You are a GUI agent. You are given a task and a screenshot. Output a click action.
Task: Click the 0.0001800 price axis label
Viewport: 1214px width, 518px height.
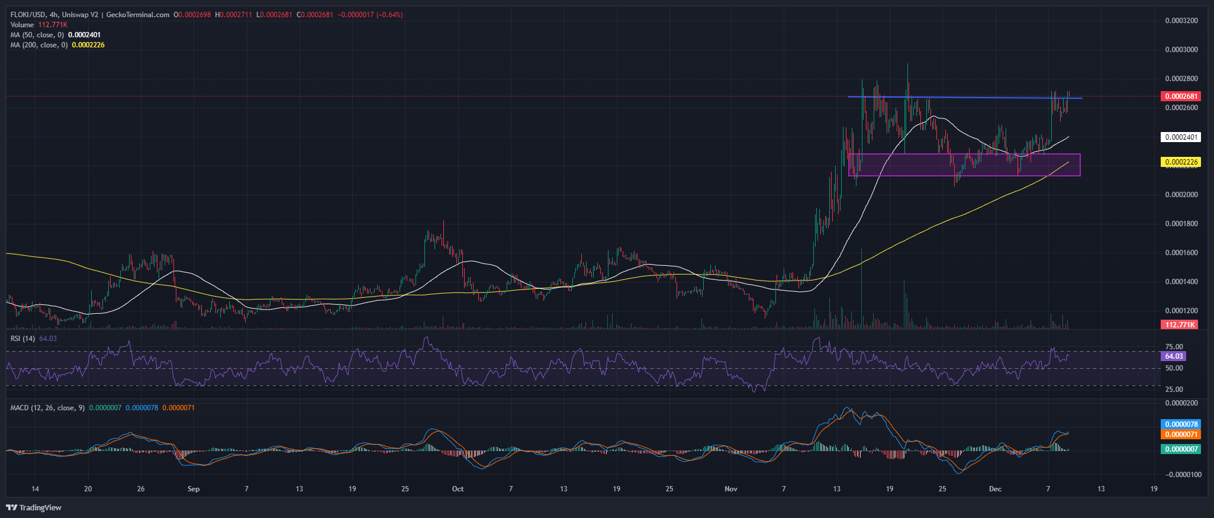pyautogui.click(x=1181, y=224)
